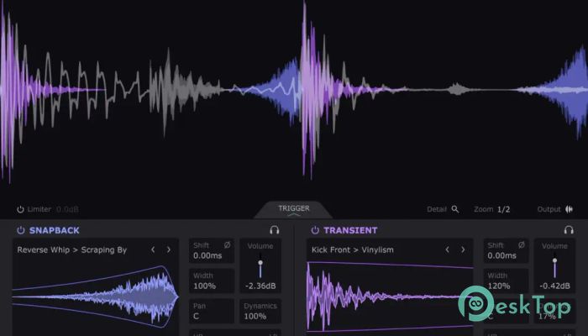Click the Limiter 0.0dB value

coord(67,209)
